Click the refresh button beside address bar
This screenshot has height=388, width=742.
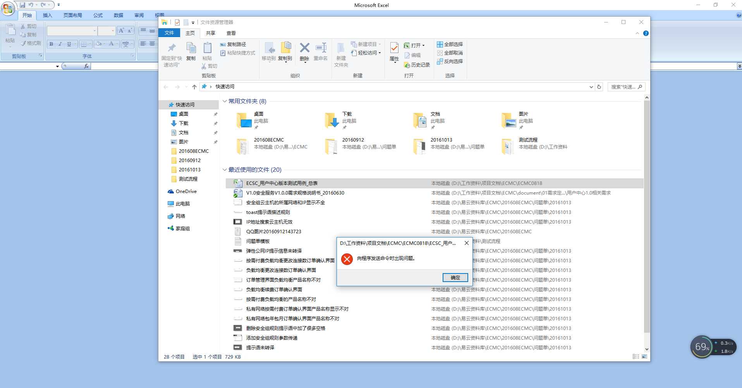(599, 87)
